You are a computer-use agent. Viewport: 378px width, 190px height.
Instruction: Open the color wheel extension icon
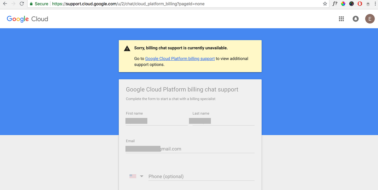tap(343, 4)
